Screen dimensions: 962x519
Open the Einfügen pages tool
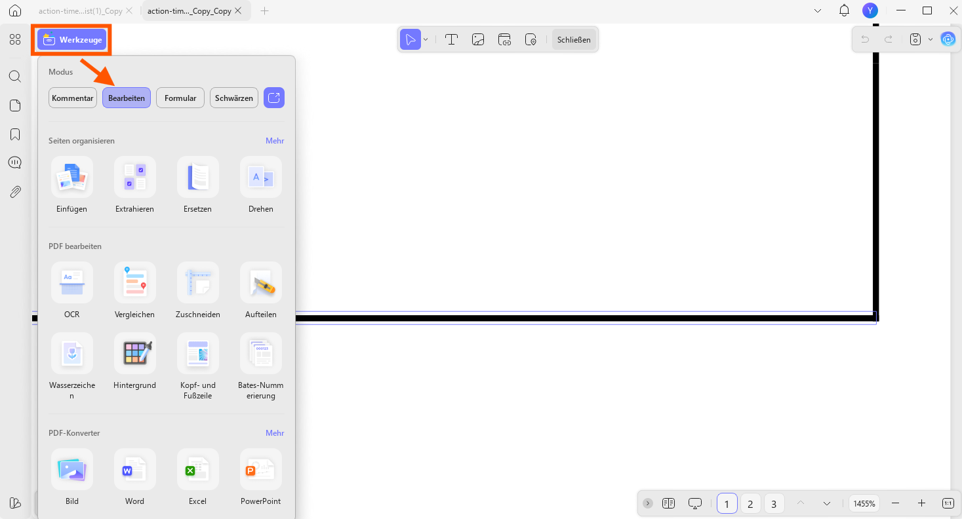pos(72,177)
